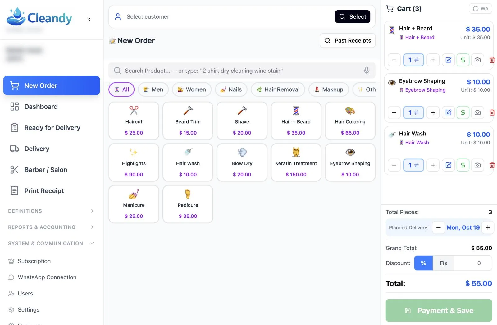The height and width of the screenshot is (325, 497).
Task: Open Past Receipts
Action: (x=348, y=40)
